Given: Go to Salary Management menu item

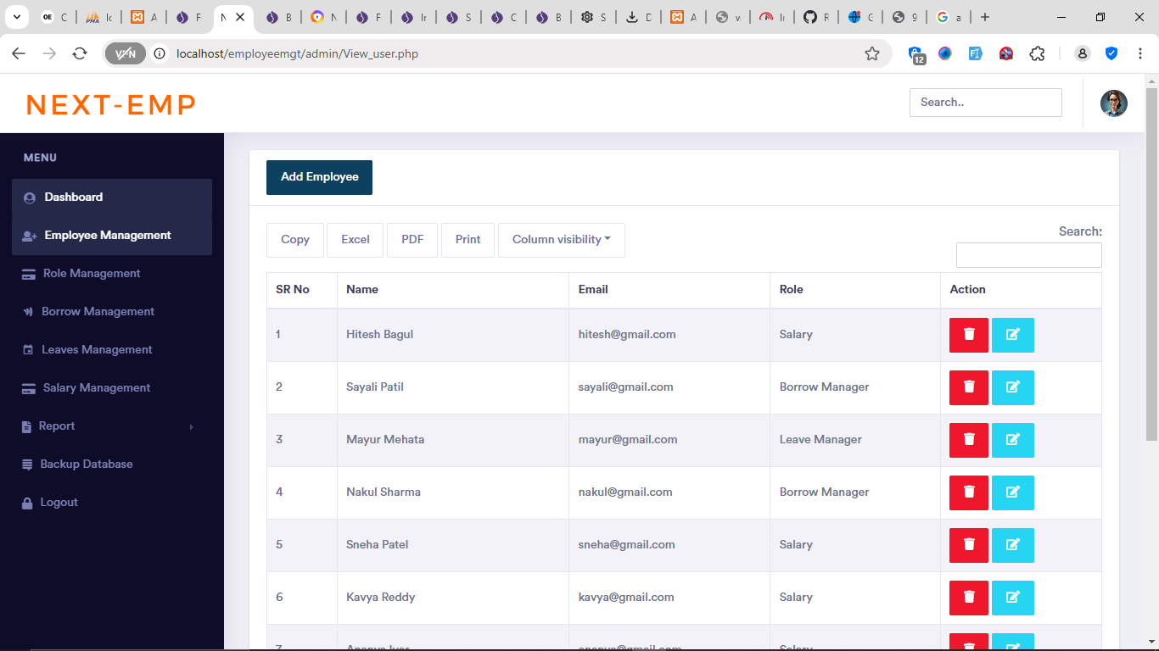Looking at the screenshot, I should coord(97,388).
